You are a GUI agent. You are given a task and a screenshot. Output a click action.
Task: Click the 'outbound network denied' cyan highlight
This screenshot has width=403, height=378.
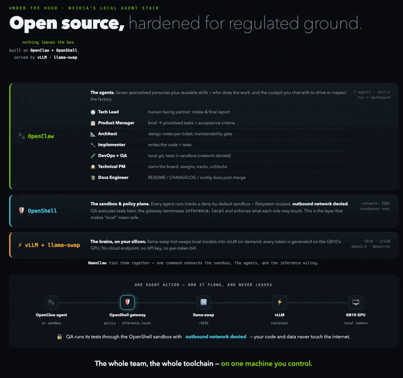(216, 337)
